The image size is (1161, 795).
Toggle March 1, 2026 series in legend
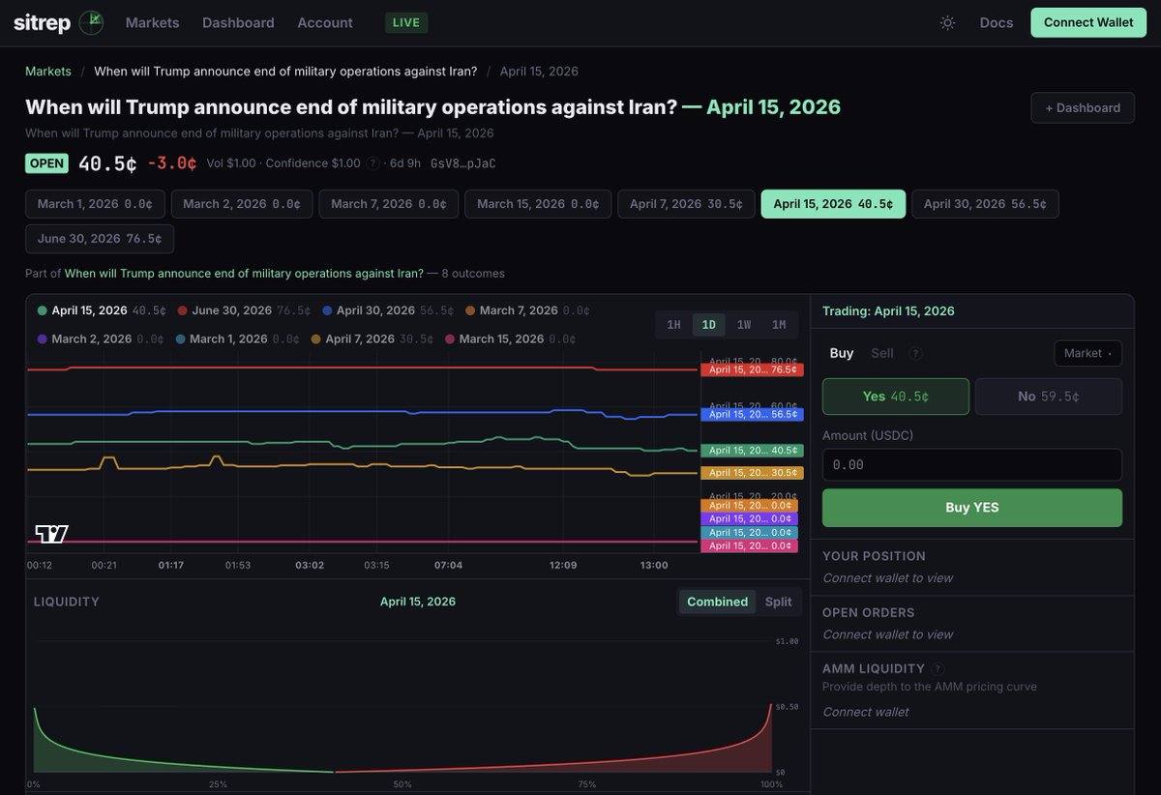click(x=238, y=339)
